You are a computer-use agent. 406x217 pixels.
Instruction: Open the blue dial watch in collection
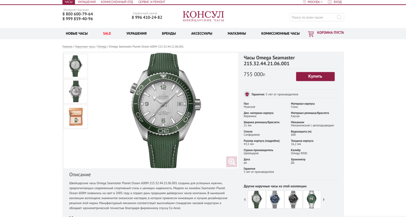coord(275,200)
